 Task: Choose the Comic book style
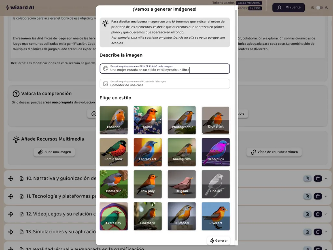coord(113,152)
